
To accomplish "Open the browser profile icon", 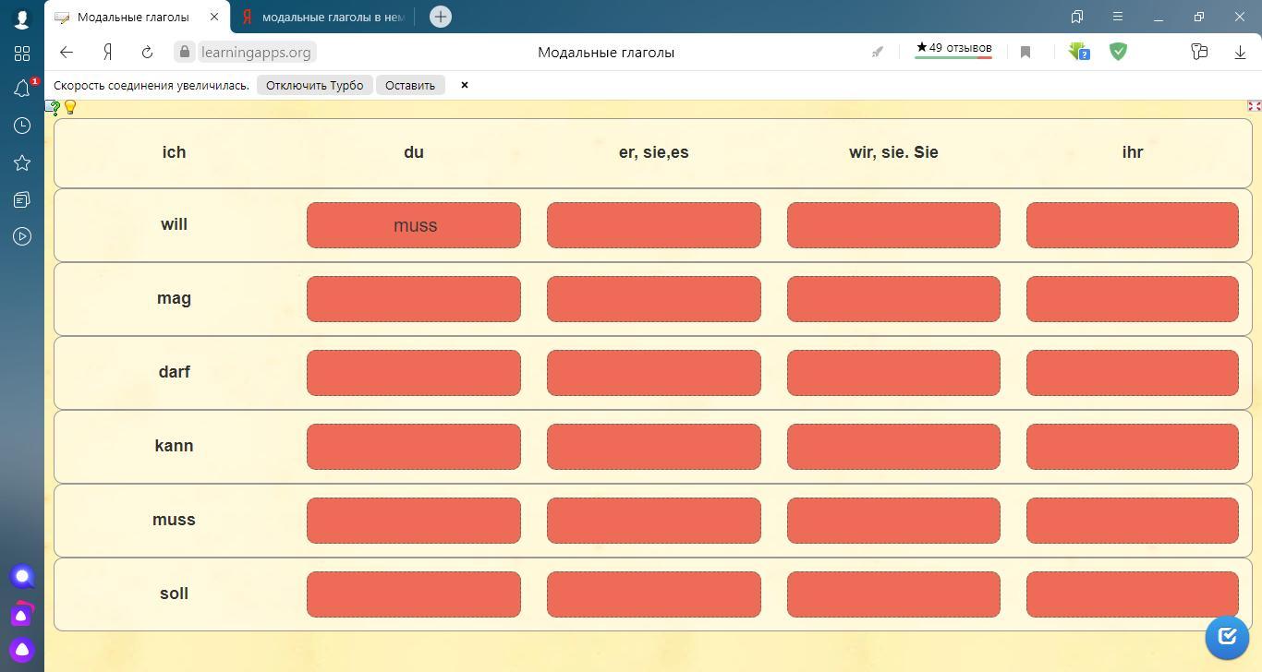I will click(x=22, y=18).
